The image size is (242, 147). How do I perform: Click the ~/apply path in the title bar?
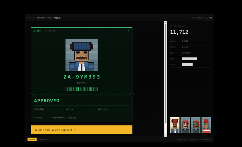point(57,18)
